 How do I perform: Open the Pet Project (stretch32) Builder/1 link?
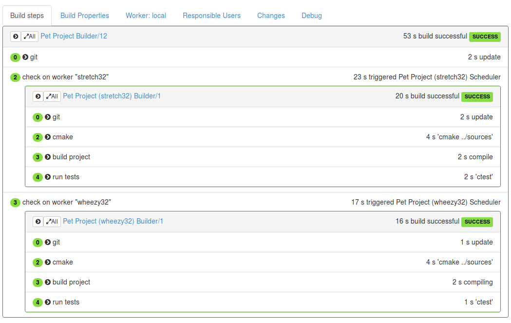112,96
